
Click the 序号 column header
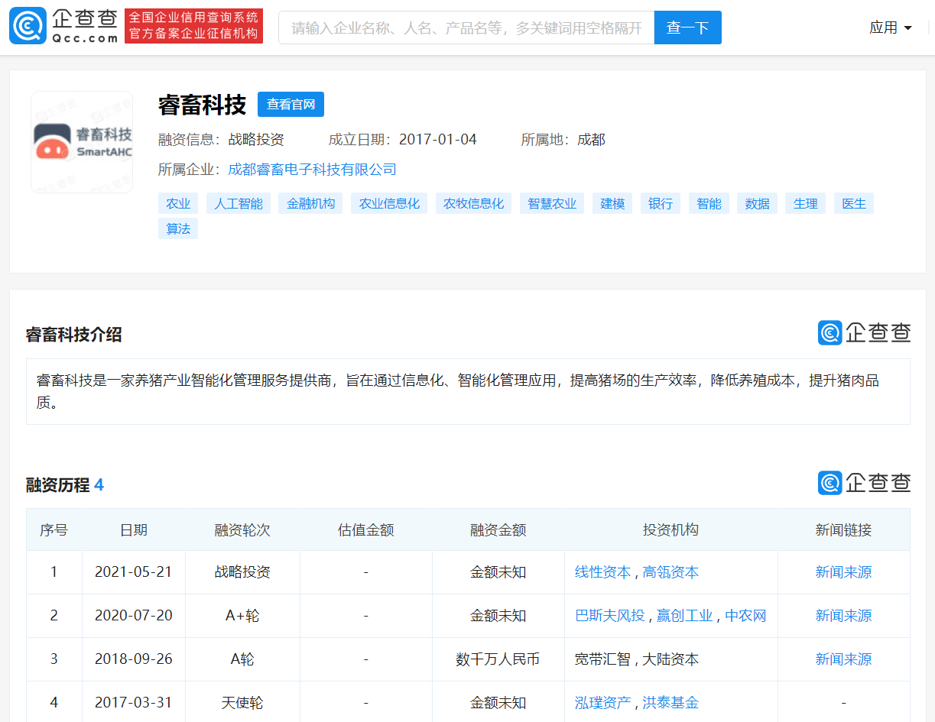tap(54, 529)
